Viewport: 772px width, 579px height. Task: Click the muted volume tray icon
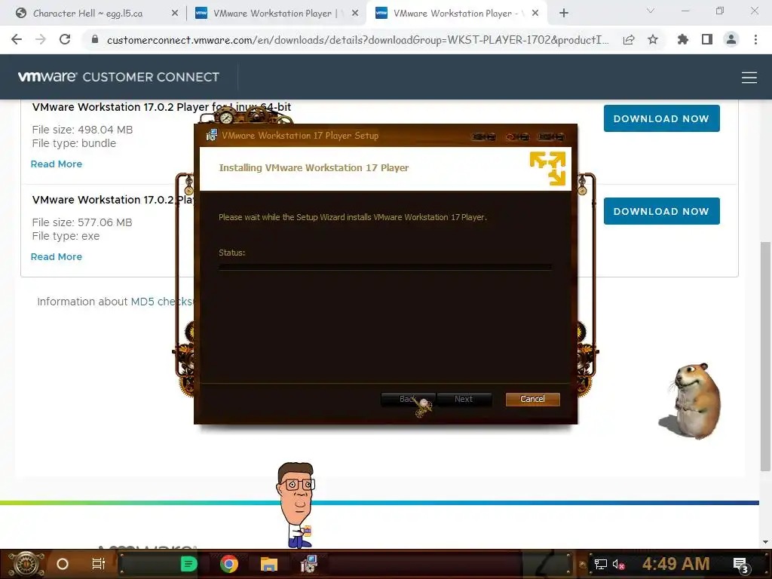click(618, 564)
